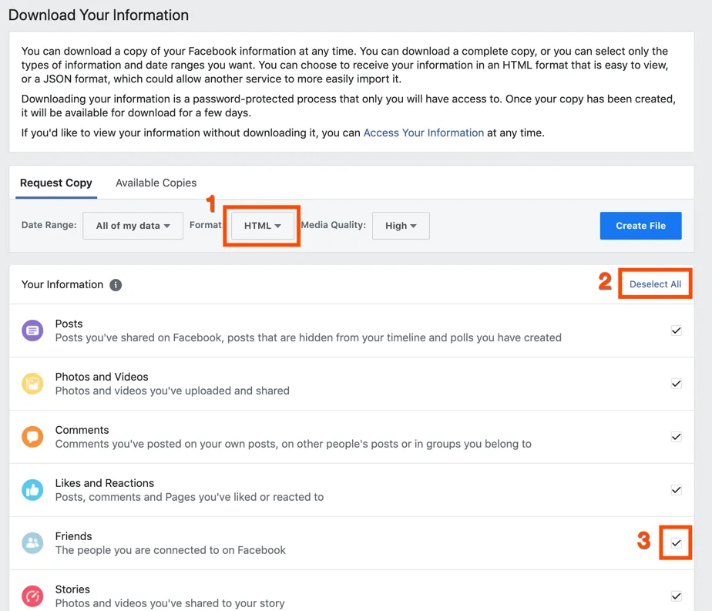Click the info icon beside Your Information
The width and height of the screenshot is (712, 611).
pyautogui.click(x=116, y=285)
